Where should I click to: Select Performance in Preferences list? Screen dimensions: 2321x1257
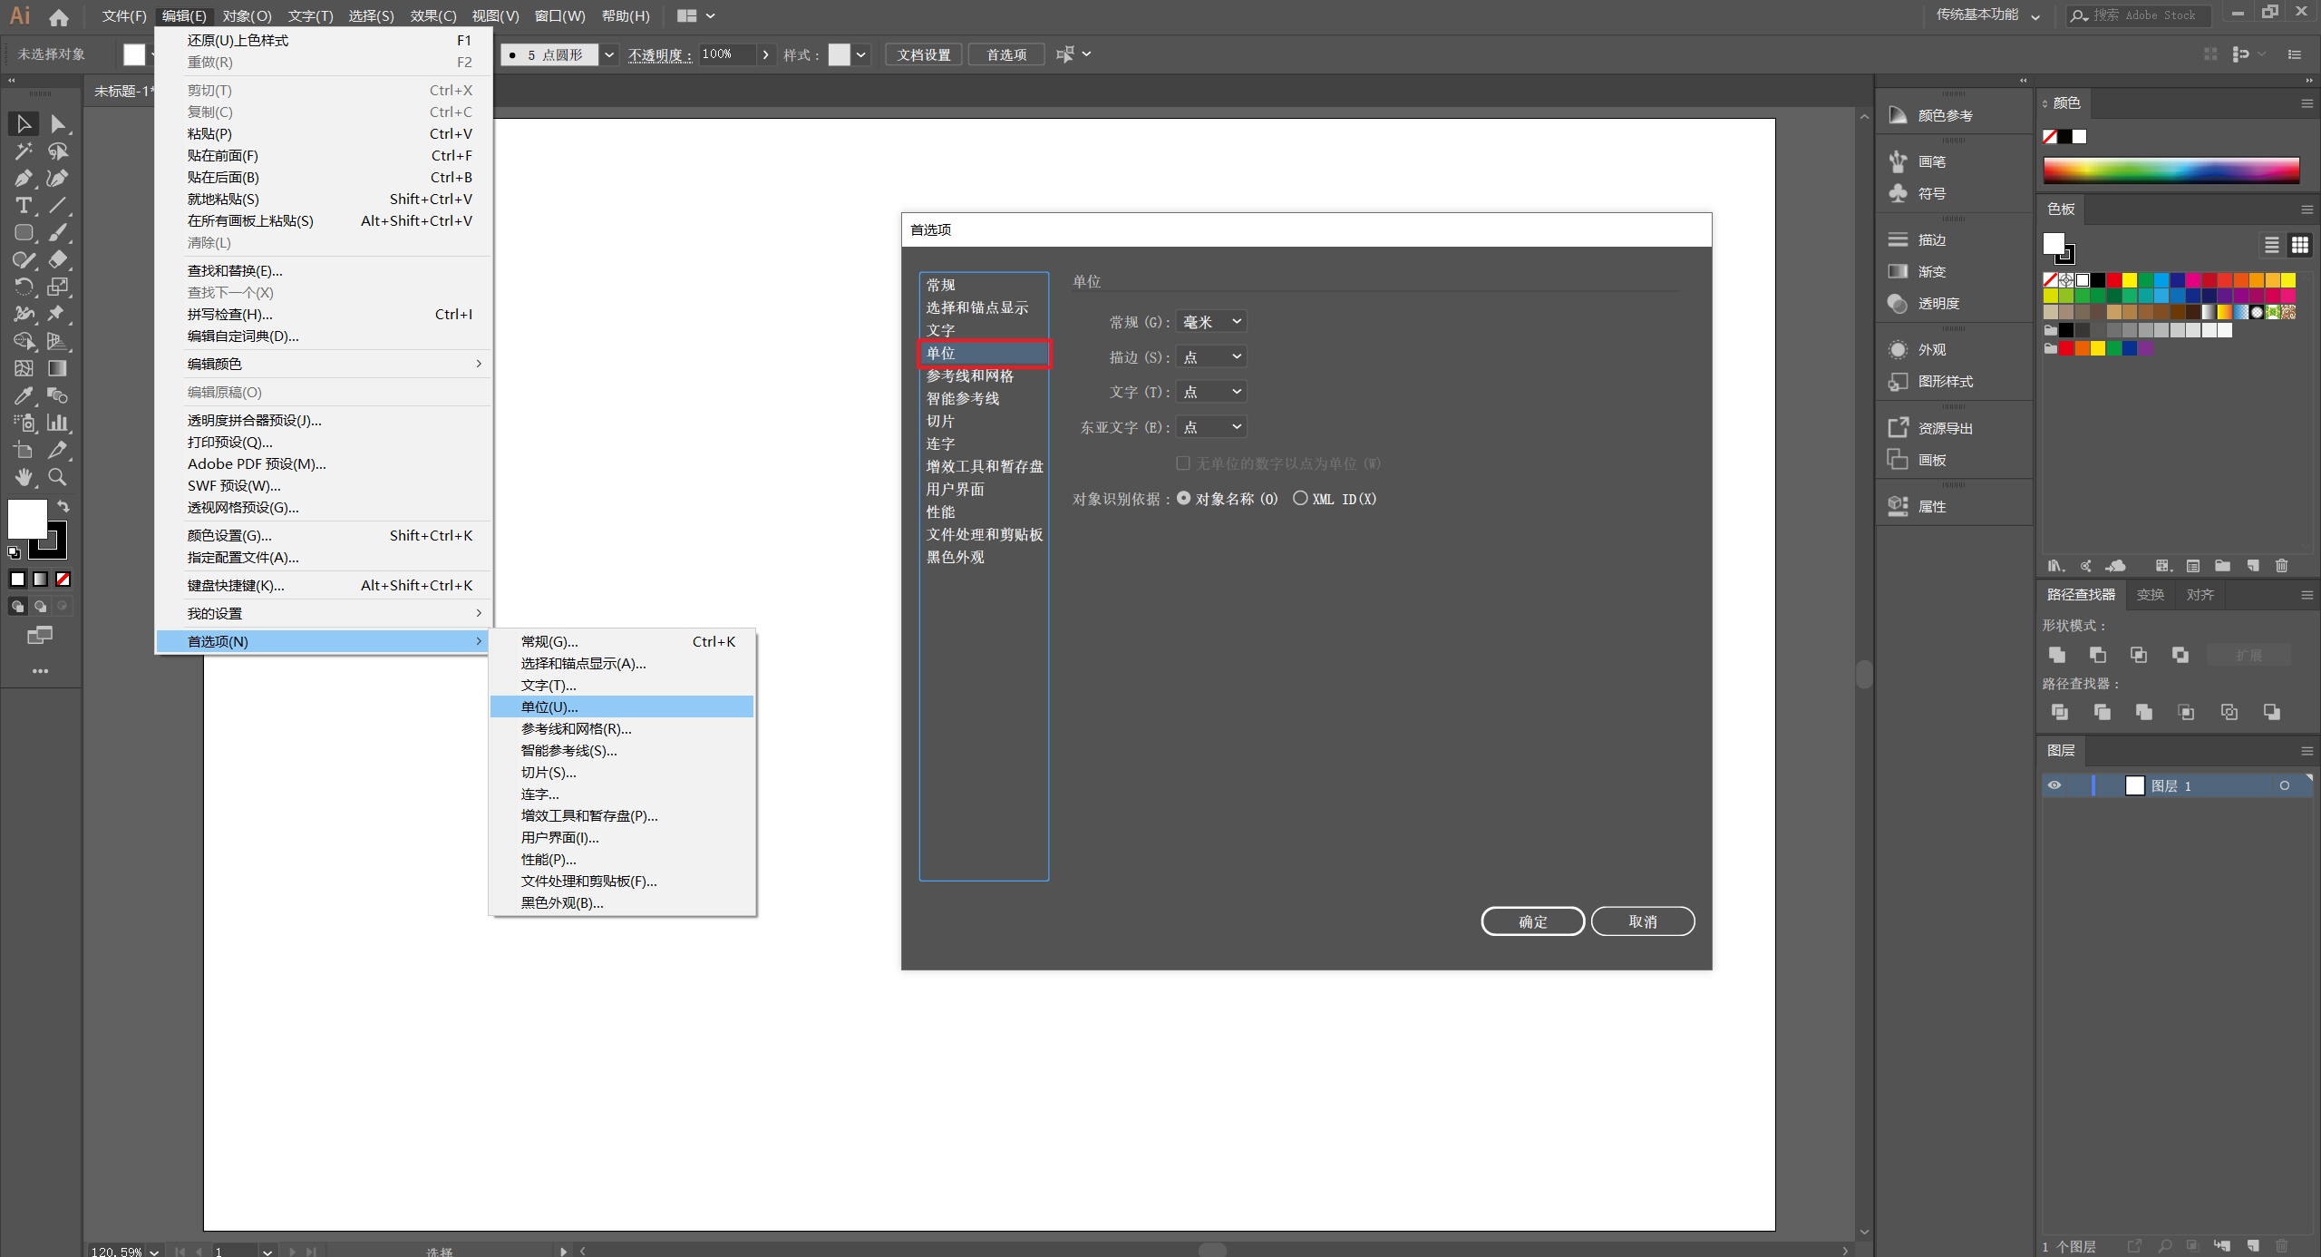click(x=940, y=512)
